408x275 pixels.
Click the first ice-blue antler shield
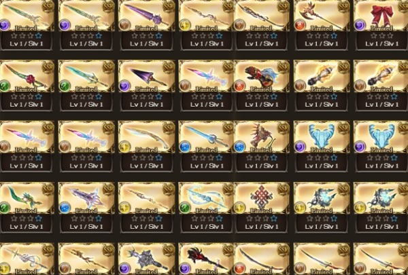point(322,137)
